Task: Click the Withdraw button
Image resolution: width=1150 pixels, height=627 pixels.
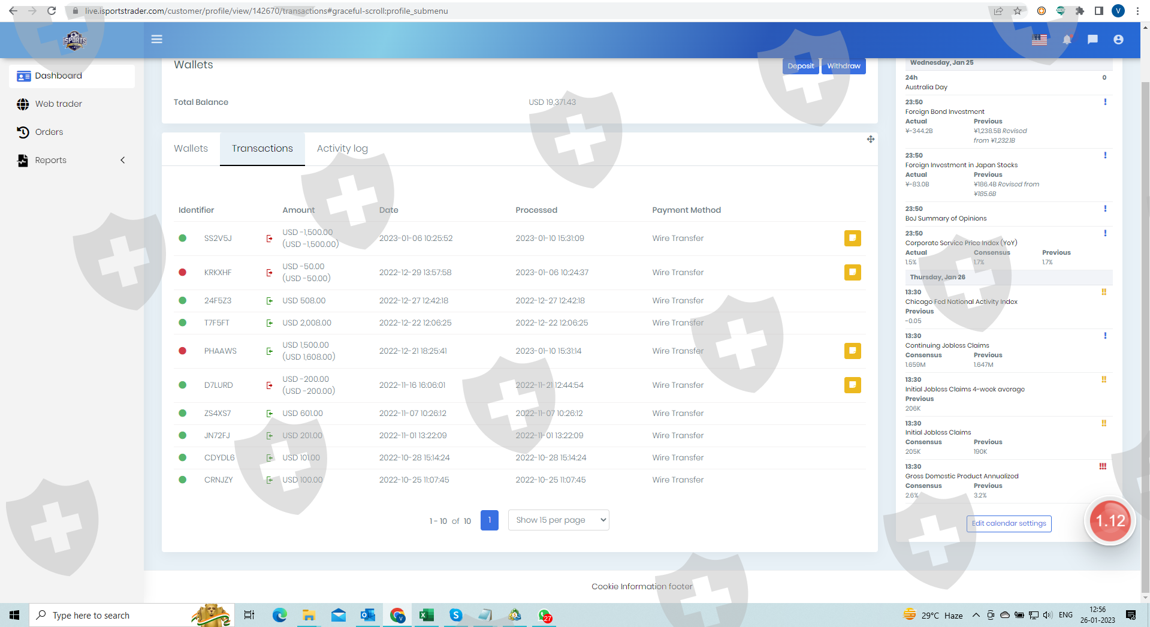Action: point(843,66)
